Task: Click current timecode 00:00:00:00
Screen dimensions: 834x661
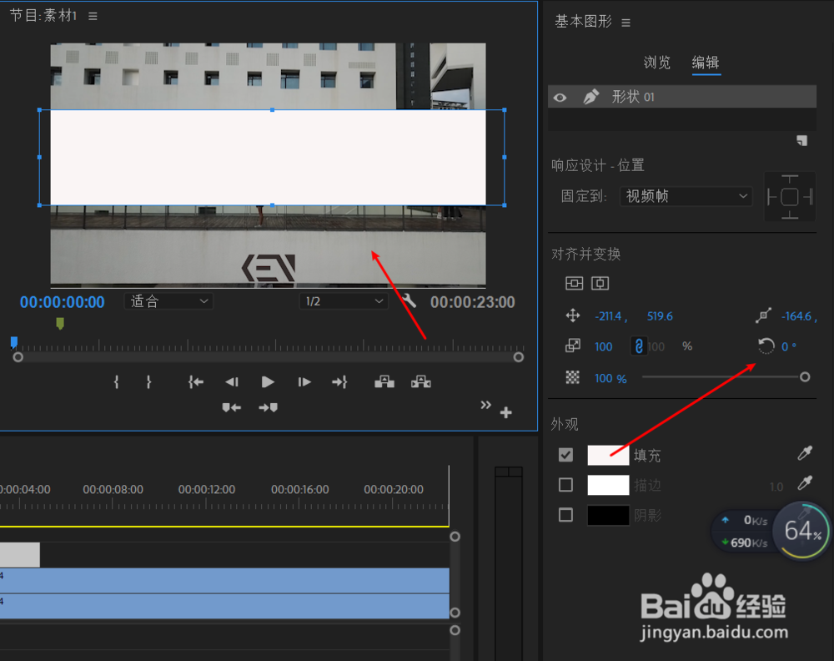Action: [x=63, y=302]
